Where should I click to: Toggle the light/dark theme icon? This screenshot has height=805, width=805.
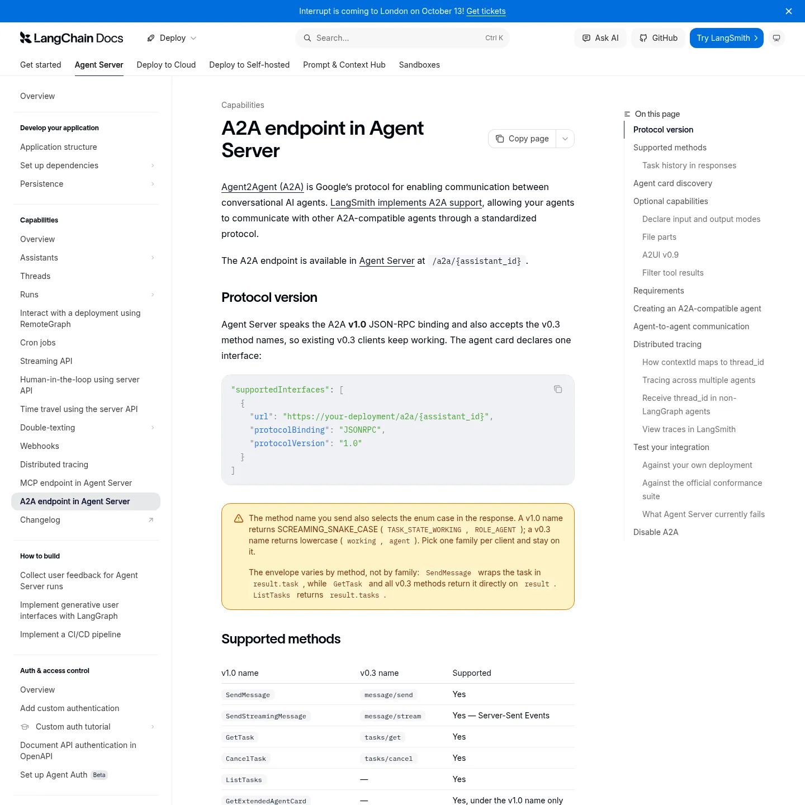(x=776, y=38)
